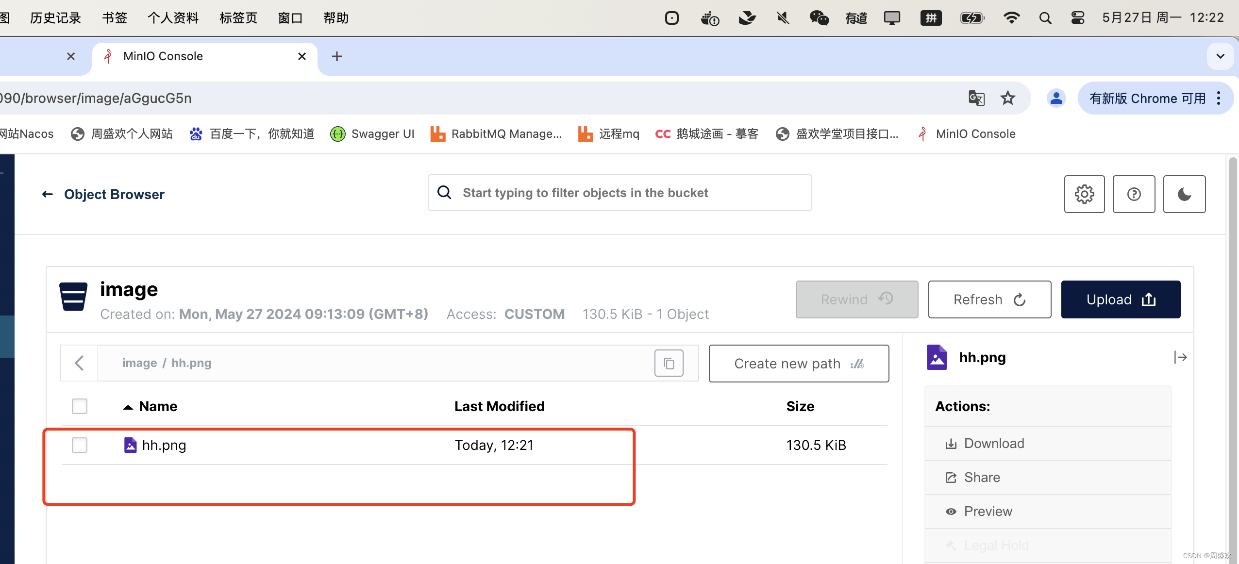Open 远程mq bookmark
The image size is (1239, 564).
608,133
